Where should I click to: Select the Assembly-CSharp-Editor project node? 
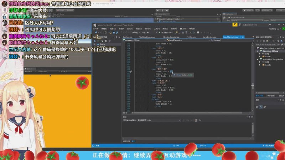click(273, 59)
